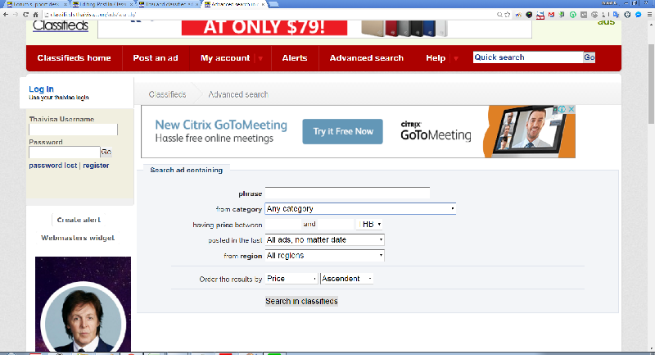Open the Google Translate extension icon
Image resolution: width=655 pixels, height=355 pixels.
pos(617,15)
